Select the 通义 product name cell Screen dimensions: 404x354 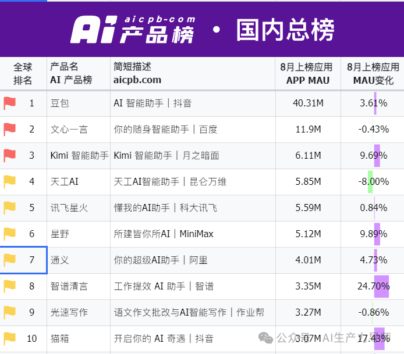pyautogui.click(x=79, y=260)
